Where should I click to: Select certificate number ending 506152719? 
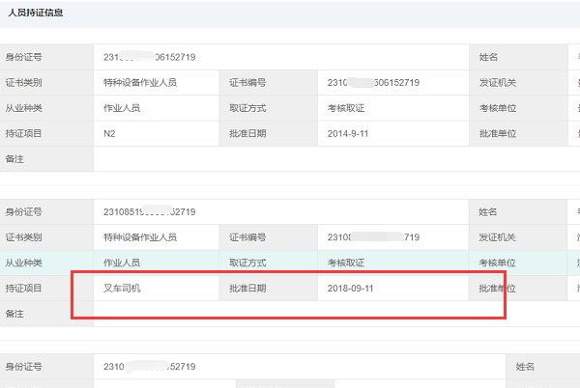click(x=373, y=83)
